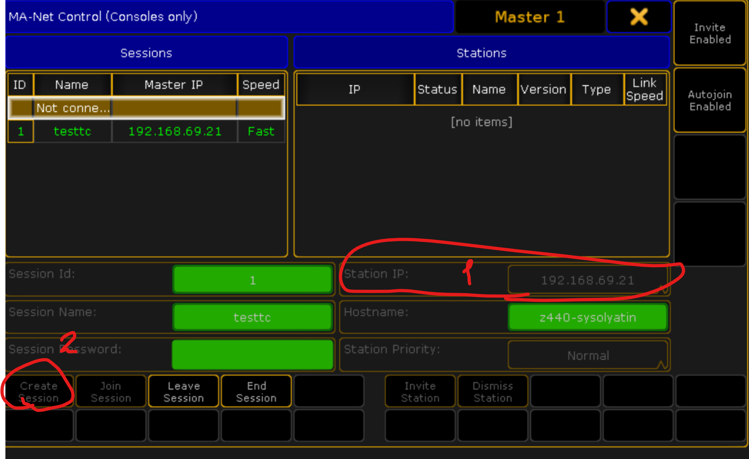Image resolution: width=749 pixels, height=459 pixels.
Task: Toggle Invite Enabled
Action: [x=710, y=33]
